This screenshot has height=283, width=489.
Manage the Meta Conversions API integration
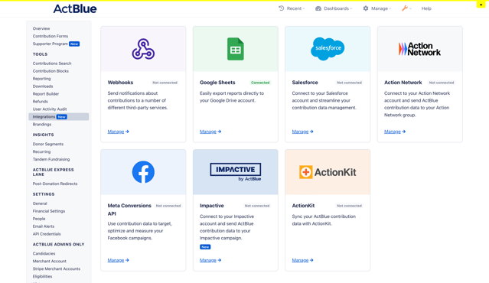(x=118, y=260)
